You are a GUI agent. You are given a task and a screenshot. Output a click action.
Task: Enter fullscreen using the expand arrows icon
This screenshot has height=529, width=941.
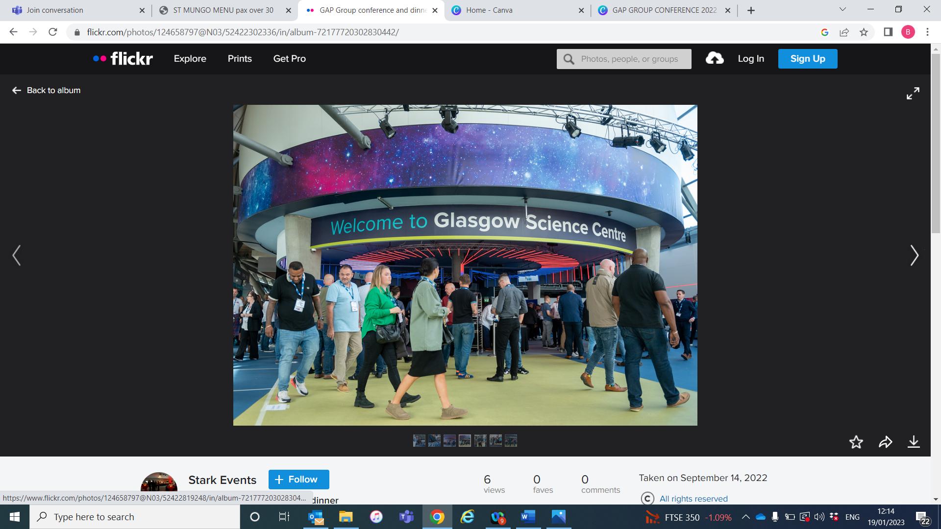tap(913, 94)
